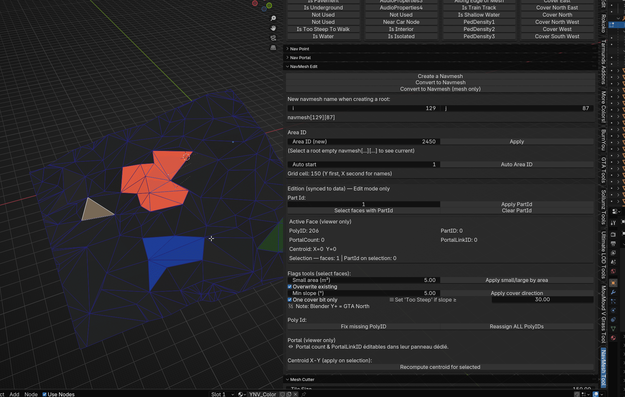Click the Area ID (new) input field
Screen dimensions: 625x397
point(364,141)
